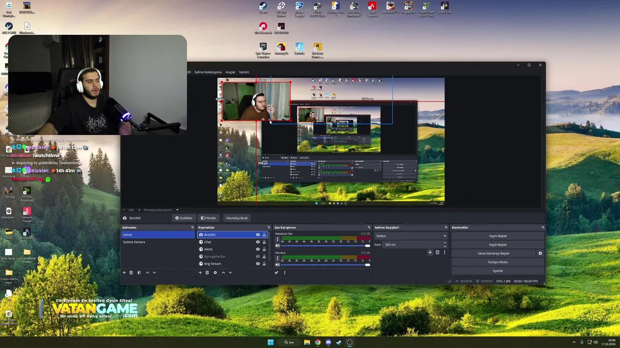
Task: Toggle lock on the Chat source
Action: pyautogui.click(x=264, y=242)
